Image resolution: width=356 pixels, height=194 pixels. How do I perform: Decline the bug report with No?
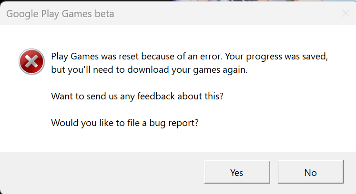click(x=310, y=173)
